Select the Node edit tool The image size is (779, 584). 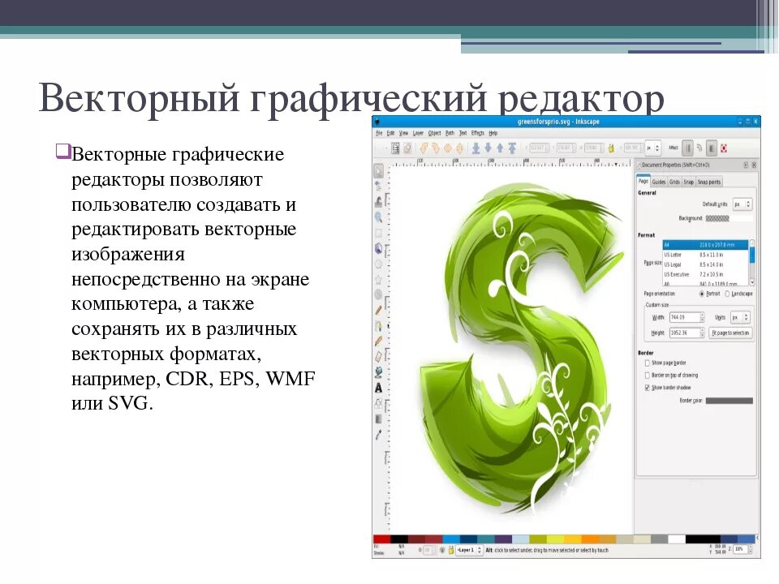[x=379, y=187]
